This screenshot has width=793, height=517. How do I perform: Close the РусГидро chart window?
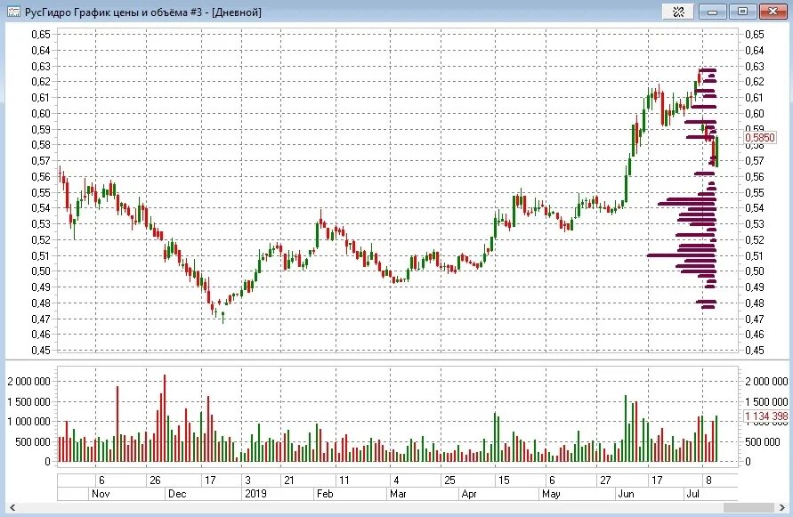point(773,12)
